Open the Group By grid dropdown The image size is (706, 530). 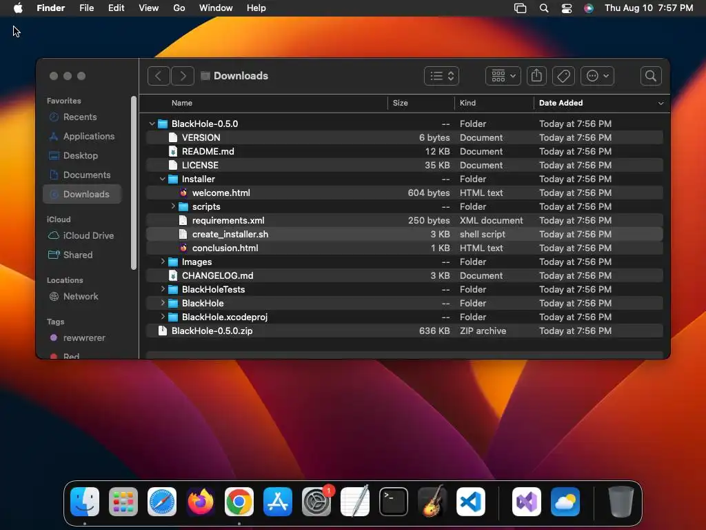[x=503, y=76]
